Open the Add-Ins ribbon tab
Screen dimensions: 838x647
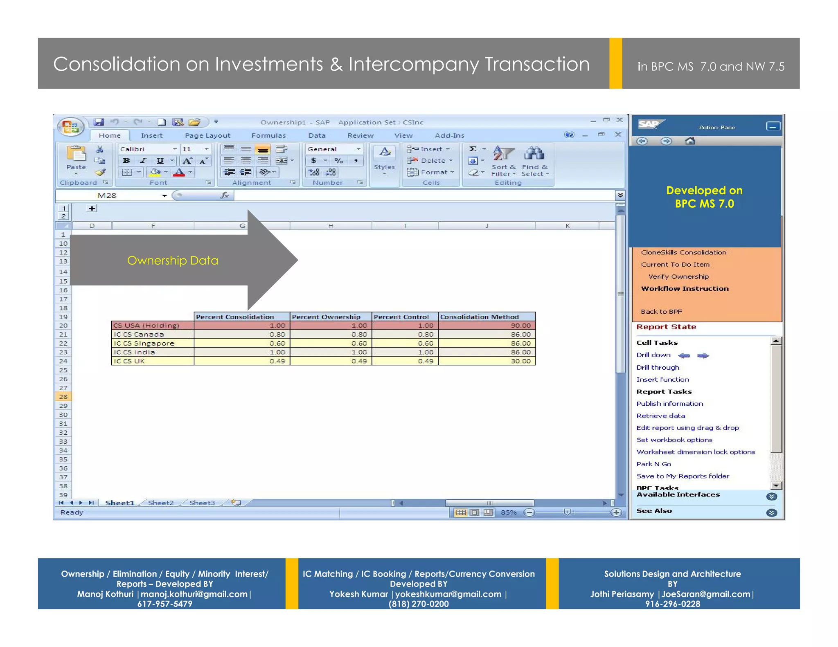tap(449, 135)
